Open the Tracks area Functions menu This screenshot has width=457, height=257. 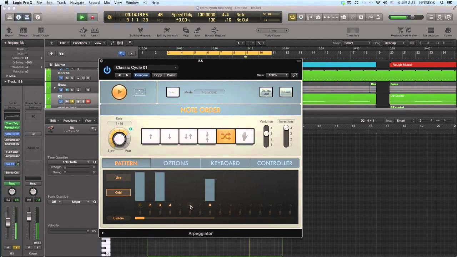point(81,43)
